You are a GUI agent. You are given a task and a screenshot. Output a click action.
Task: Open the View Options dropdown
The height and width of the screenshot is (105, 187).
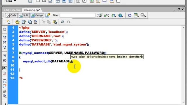click(x=136, y=15)
